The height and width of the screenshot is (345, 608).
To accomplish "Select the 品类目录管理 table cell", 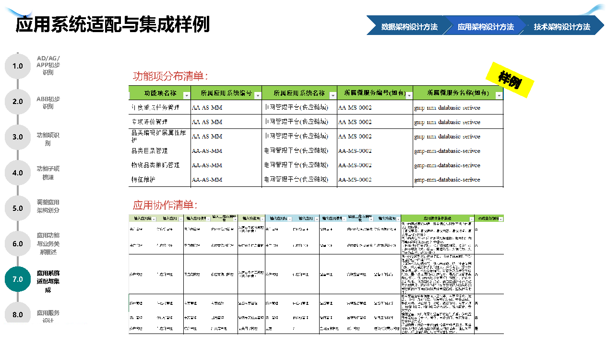I will point(150,151).
